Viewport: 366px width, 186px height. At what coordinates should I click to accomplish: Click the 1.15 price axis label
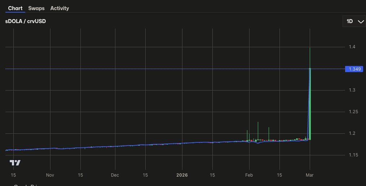coord(353,155)
